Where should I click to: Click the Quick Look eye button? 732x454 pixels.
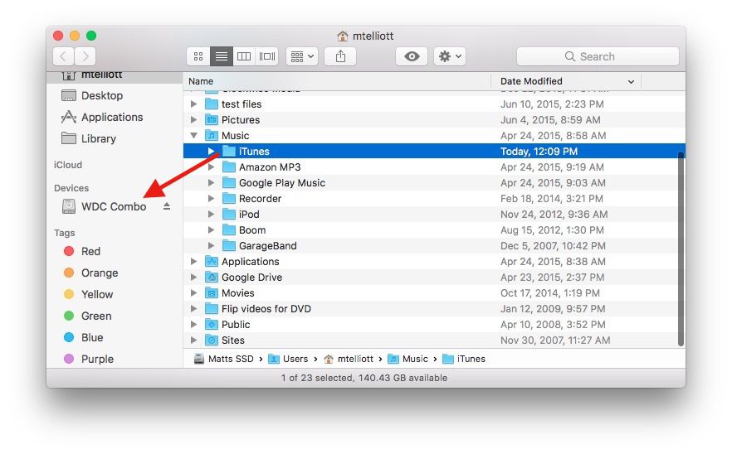coord(412,56)
